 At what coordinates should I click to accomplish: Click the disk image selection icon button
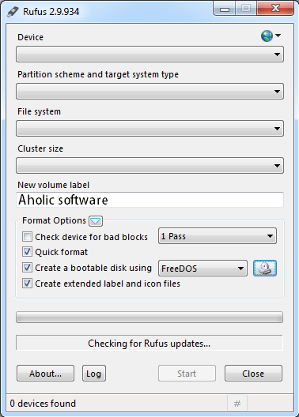point(265,268)
